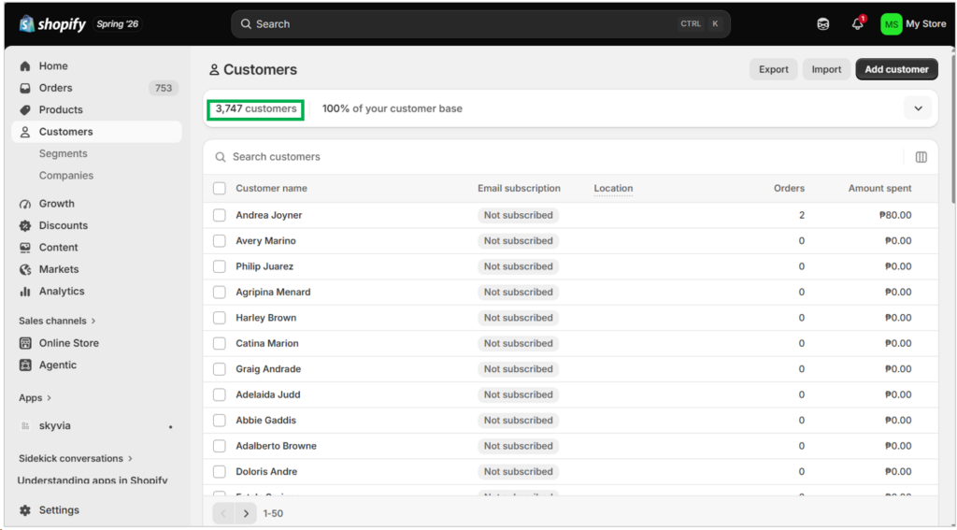Click the Content image icon

click(25, 248)
